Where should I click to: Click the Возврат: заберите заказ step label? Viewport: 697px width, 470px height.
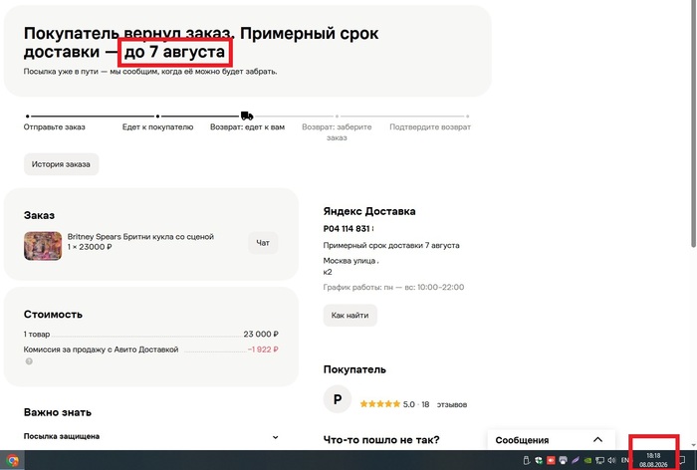(x=337, y=132)
